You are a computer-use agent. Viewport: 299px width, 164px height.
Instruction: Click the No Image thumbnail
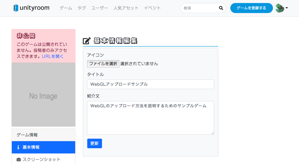[44, 94]
